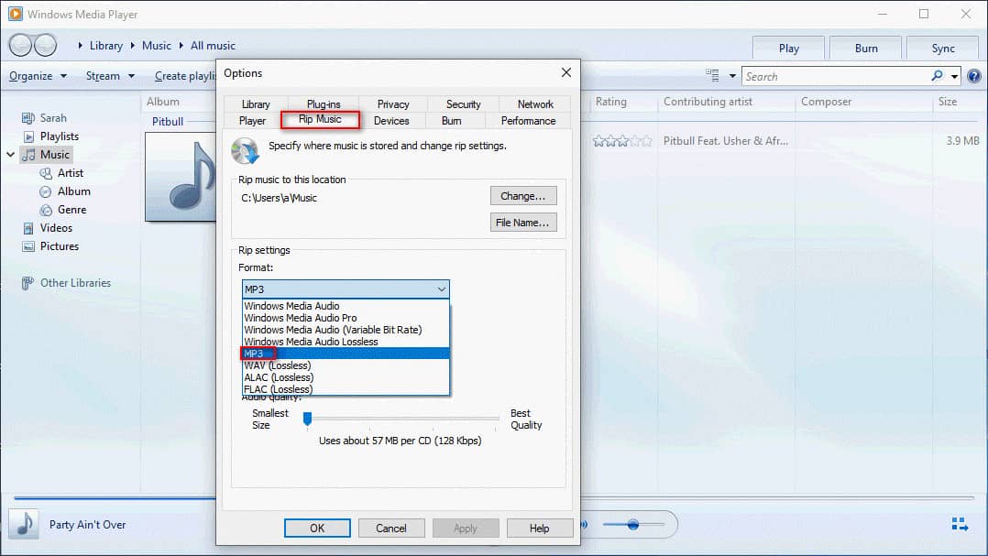Click the View options icon
The width and height of the screenshot is (988, 556).
click(712, 75)
